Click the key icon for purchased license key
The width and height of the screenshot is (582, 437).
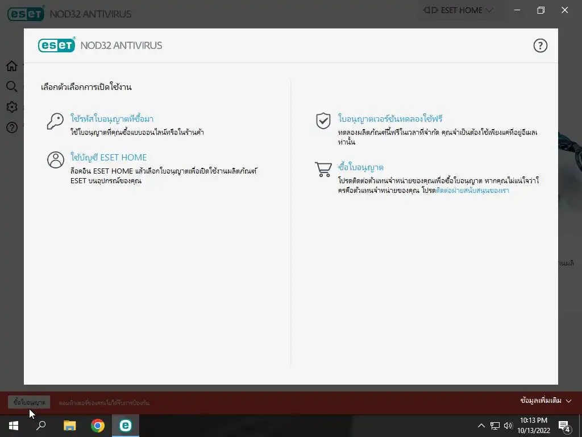tap(55, 122)
